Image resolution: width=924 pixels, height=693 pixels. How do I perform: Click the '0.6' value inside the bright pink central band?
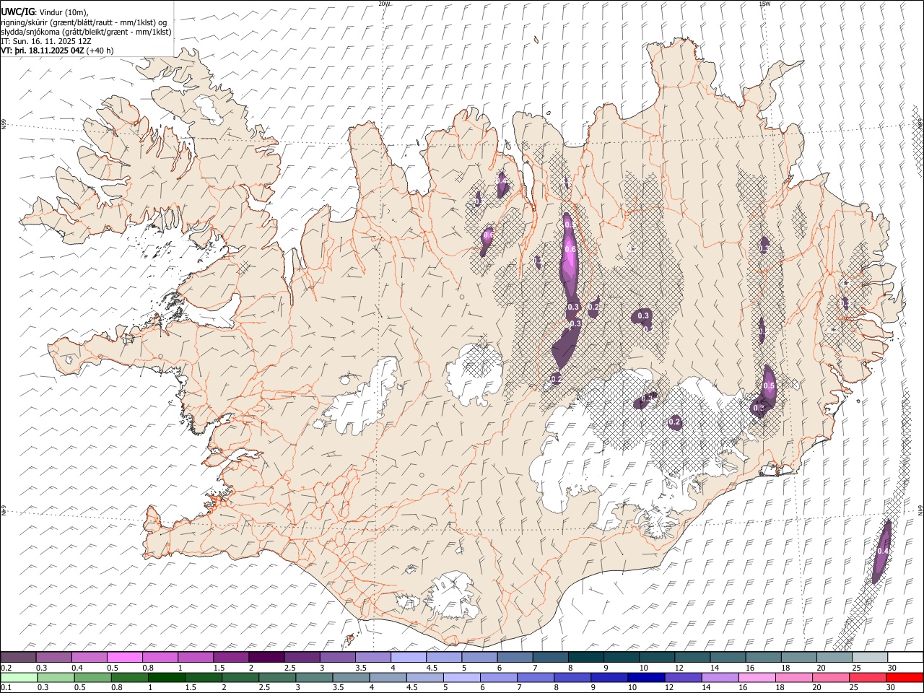tap(570, 250)
